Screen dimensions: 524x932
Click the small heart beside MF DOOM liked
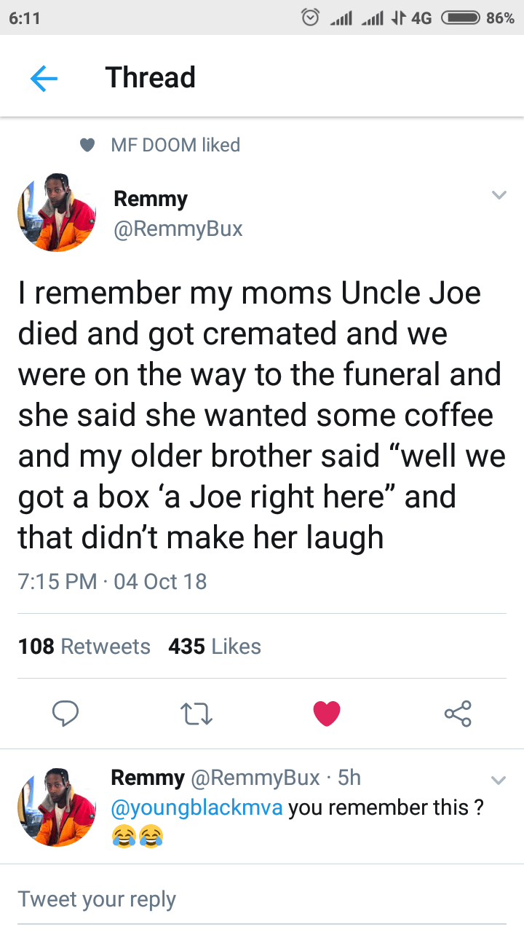tap(88, 146)
